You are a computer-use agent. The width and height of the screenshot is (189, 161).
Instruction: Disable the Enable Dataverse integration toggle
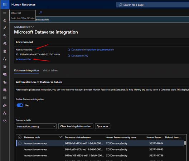click(20, 105)
